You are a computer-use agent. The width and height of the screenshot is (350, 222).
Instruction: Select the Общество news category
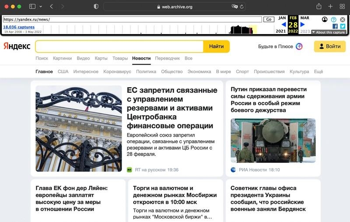click(172, 71)
